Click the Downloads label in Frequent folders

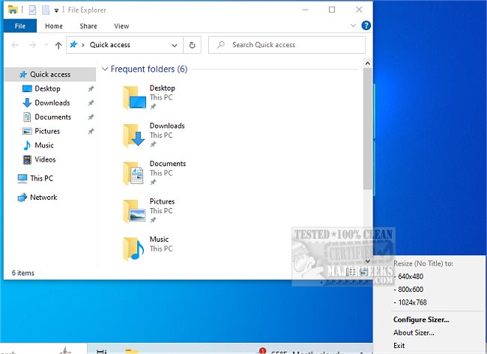[x=167, y=126]
